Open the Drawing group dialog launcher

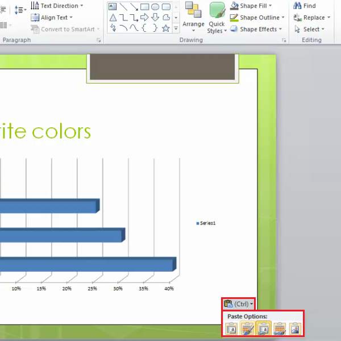click(284, 40)
